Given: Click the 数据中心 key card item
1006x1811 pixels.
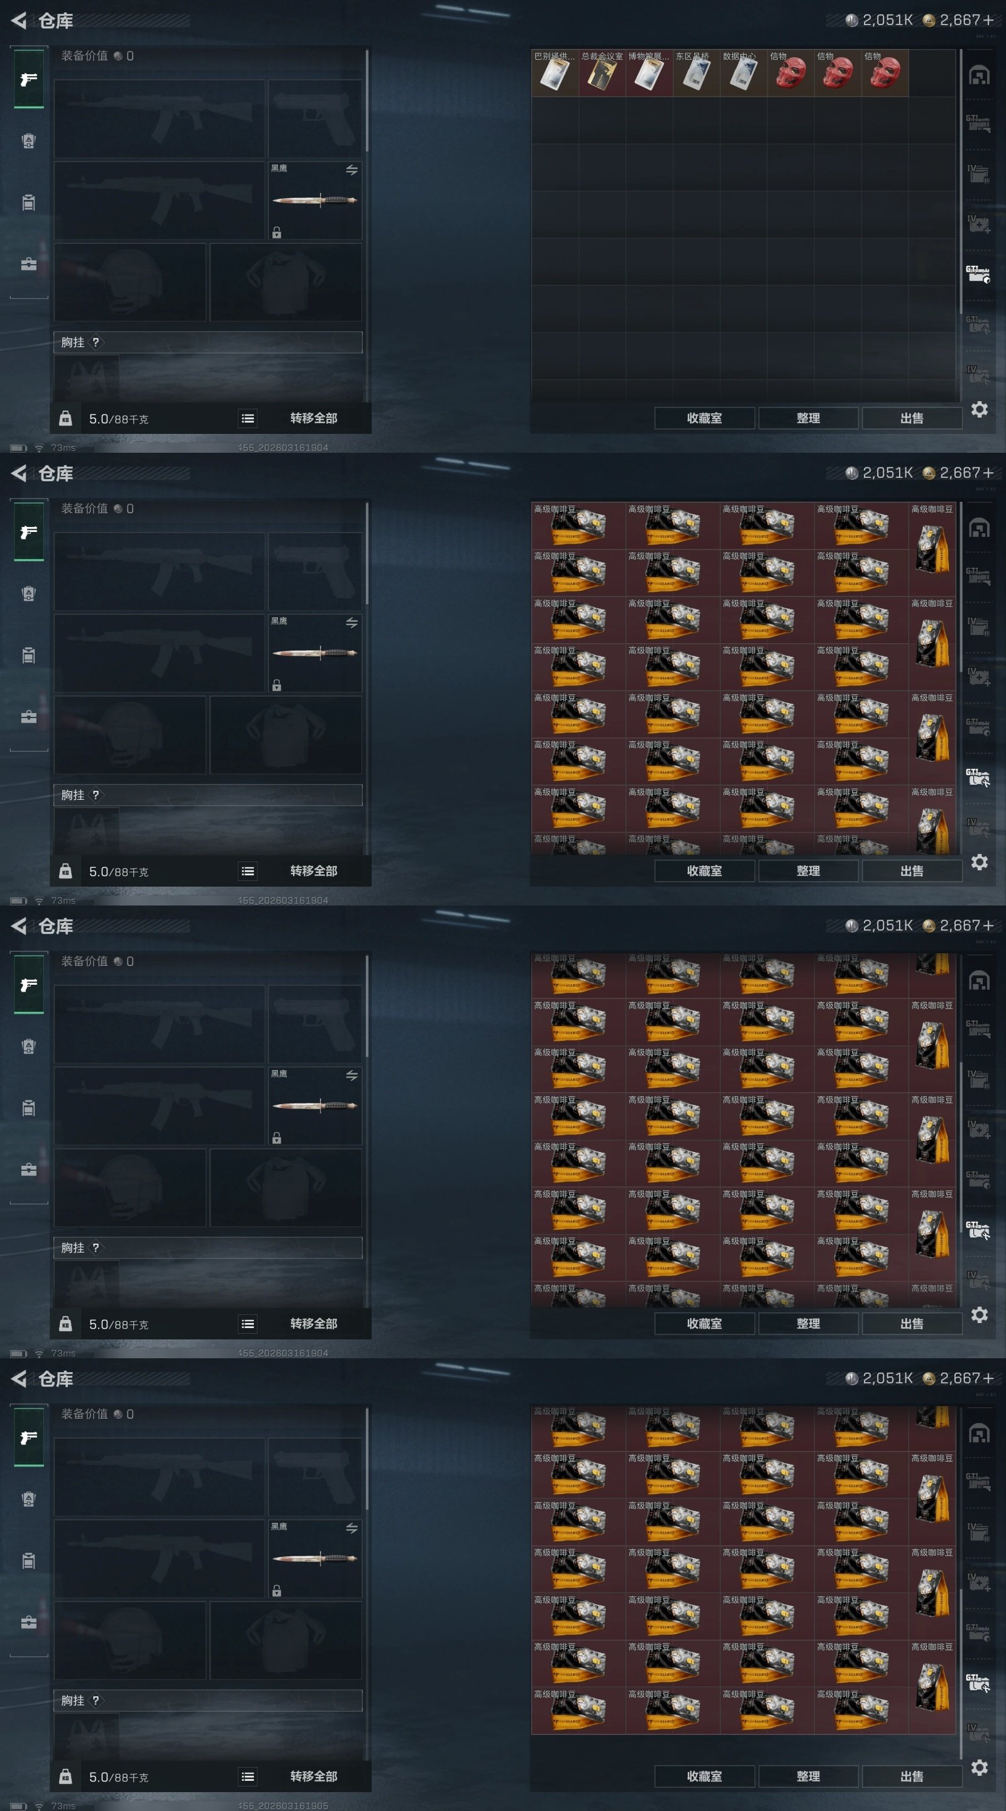Looking at the screenshot, I should click(x=743, y=73).
